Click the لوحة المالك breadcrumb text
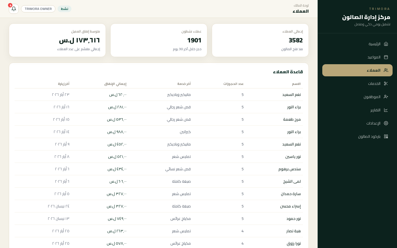The image size is (397, 248). pos(301,6)
